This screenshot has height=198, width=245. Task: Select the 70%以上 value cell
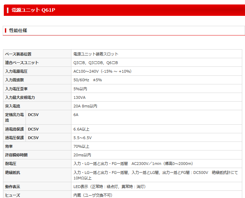[x=157, y=146]
